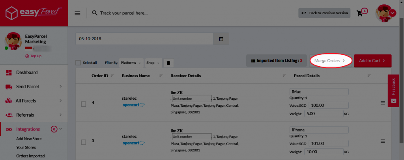Open Orders Imported submenu item
Viewport: 404px width, 160px height.
click(30, 156)
